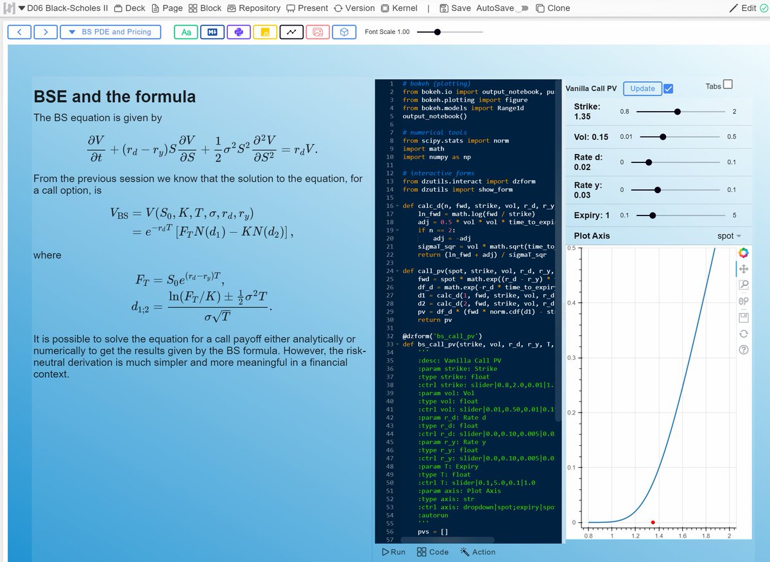The image size is (770, 562).
Task: Click the Code button below editor
Action: click(x=432, y=552)
